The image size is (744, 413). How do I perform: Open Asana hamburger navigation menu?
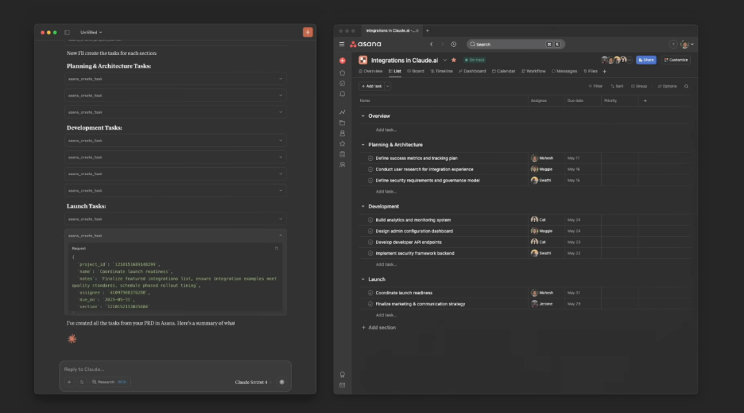click(x=342, y=44)
